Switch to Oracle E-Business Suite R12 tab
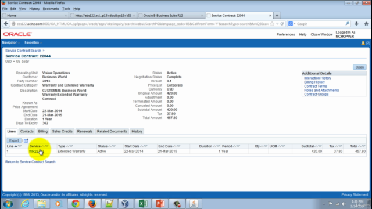This screenshot has height=209, width=372. (x=171, y=16)
